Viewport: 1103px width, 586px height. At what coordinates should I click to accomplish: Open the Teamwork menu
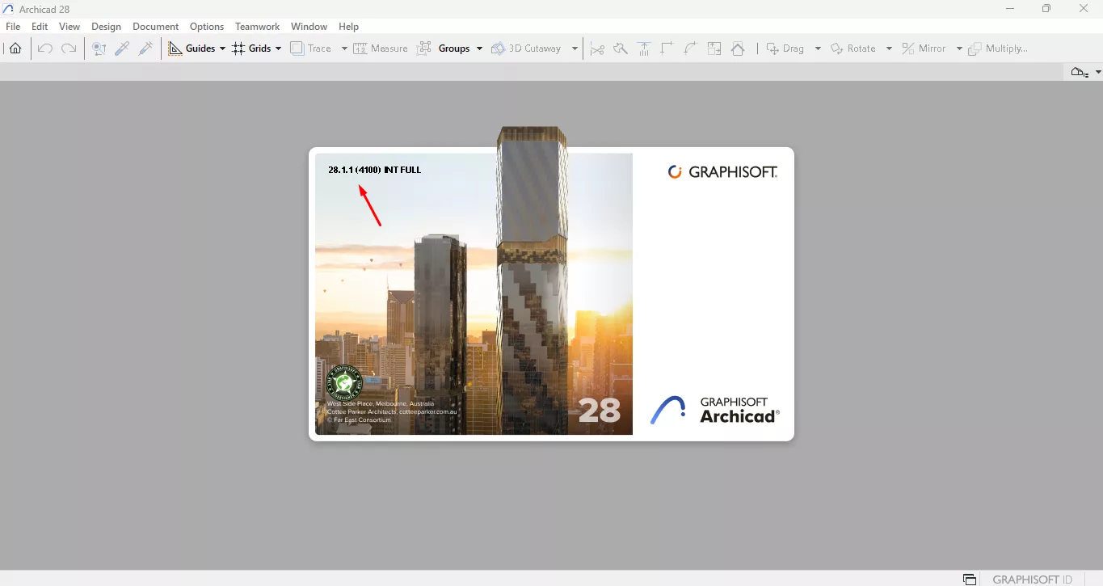[x=258, y=27]
